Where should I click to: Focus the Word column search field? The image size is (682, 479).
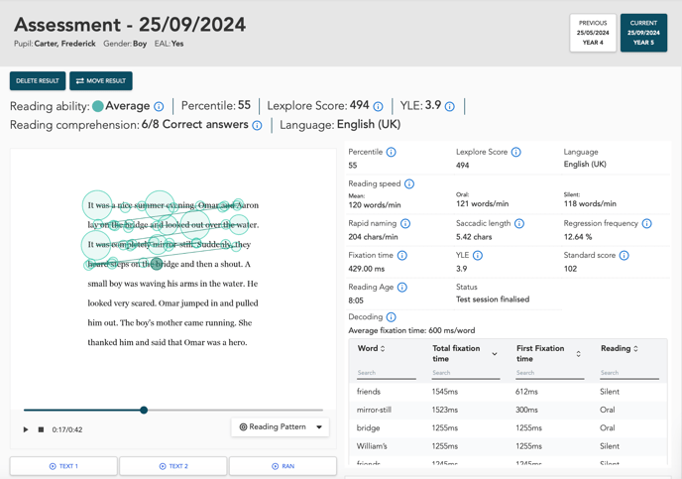pos(387,373)
